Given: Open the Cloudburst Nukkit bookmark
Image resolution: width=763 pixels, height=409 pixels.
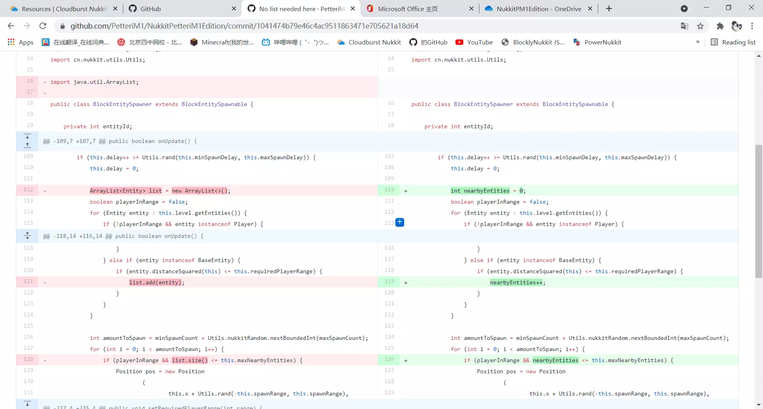Looking at the screenshot, I should click(x=369, y=42).
